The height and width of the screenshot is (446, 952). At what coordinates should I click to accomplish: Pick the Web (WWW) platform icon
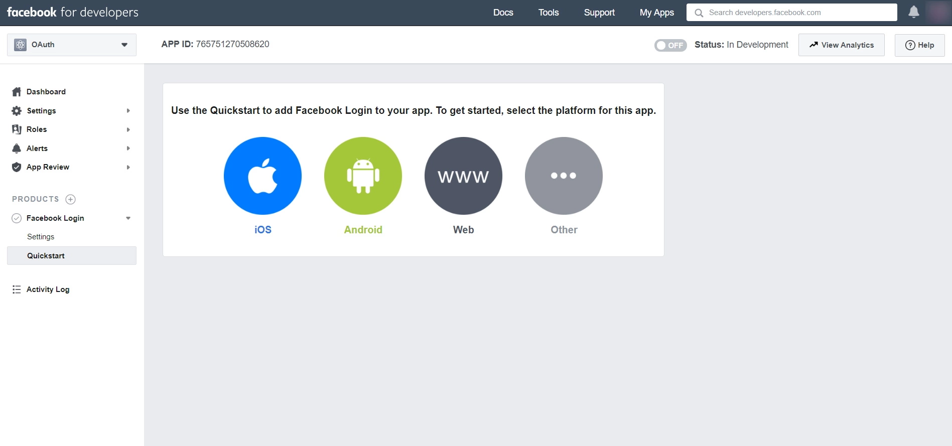[x=463, y=176]
